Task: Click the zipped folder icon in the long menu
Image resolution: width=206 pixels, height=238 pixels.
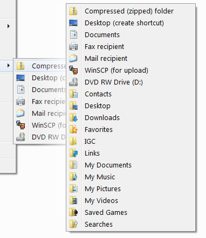Action: click(x=73, y=11)
